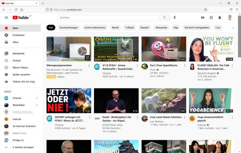Play the #115 FFXIV Anima Reliktwaffe thumbnail
This screenshot has height=153, width=241.
(x=116, y=49)
